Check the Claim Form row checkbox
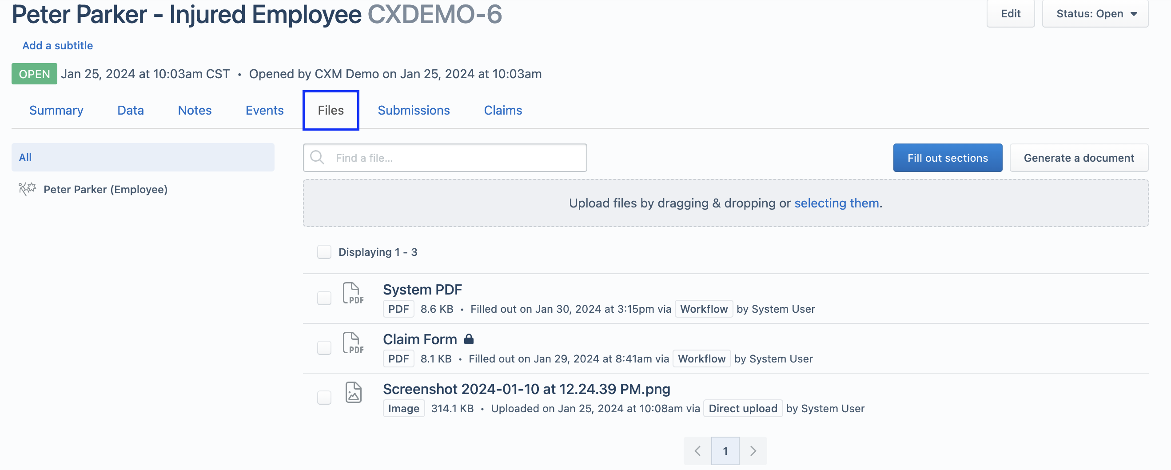The width and height of the screenshot is (1171, 470). pyautogui.click(x=324, y=348)
